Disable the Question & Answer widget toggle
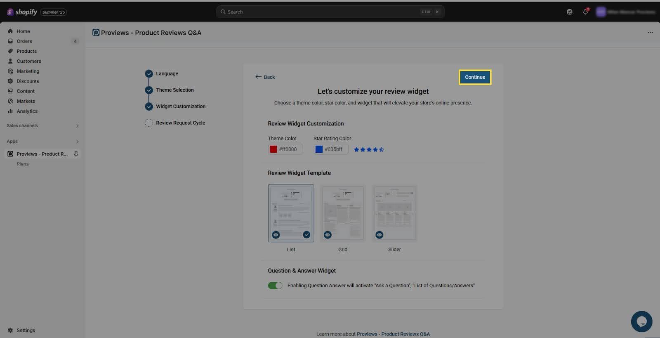 275,286
